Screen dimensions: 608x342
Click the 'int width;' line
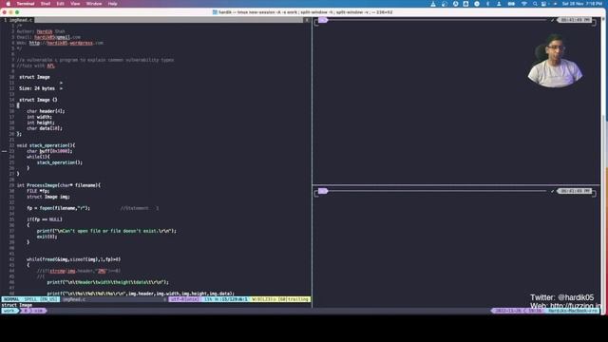[x=39, y=117]
